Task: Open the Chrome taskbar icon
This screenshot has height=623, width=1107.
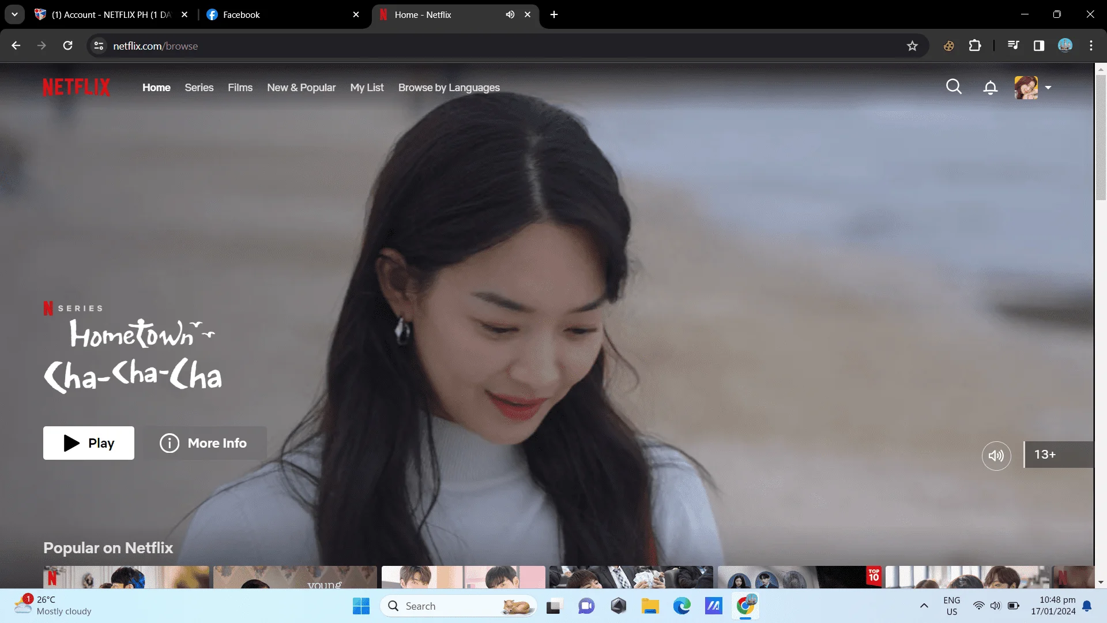Action: click(x=745, y=606)
